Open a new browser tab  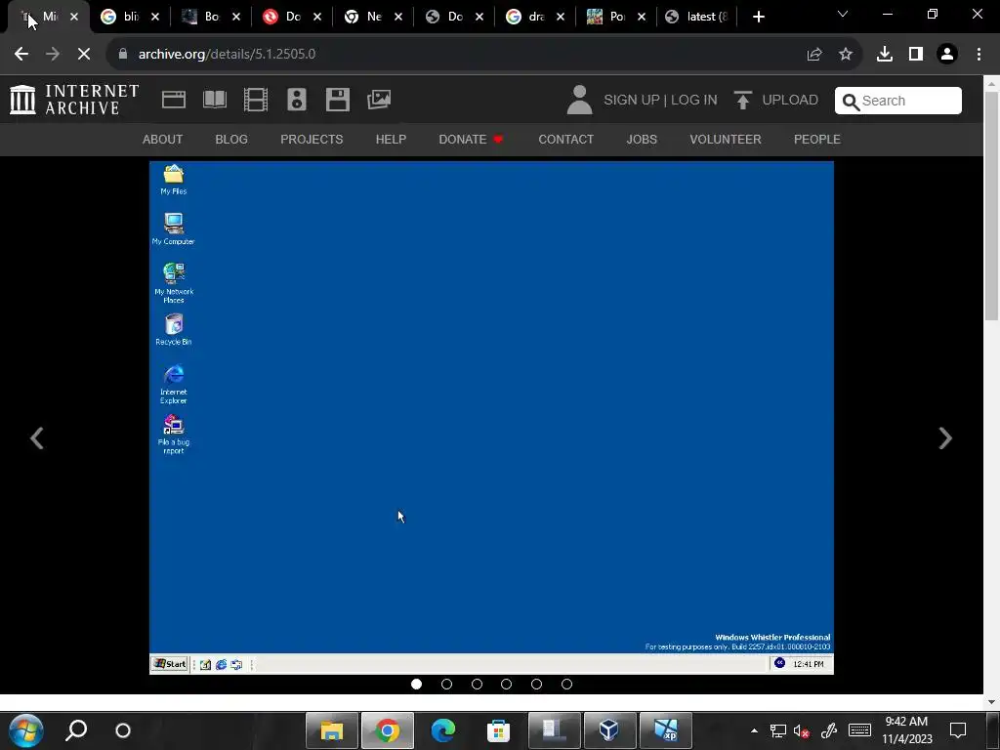758,18
